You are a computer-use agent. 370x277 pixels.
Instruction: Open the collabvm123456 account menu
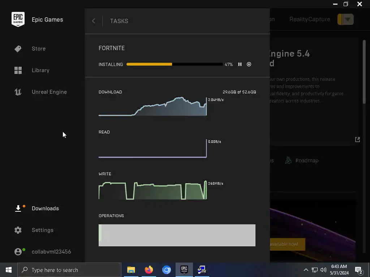[x=51, y=251]
